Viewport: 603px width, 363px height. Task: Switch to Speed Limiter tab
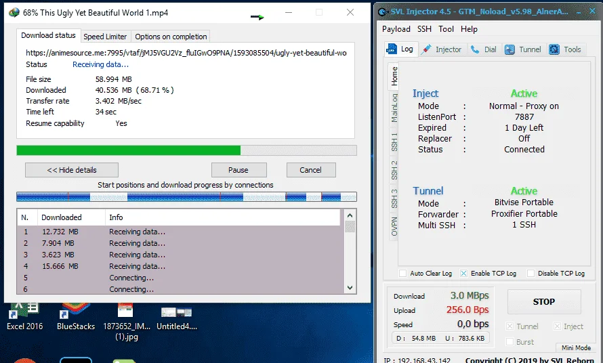(105, 37)
